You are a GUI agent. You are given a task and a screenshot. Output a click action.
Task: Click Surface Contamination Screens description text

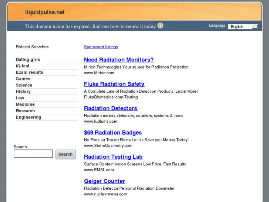pos(135,164)
